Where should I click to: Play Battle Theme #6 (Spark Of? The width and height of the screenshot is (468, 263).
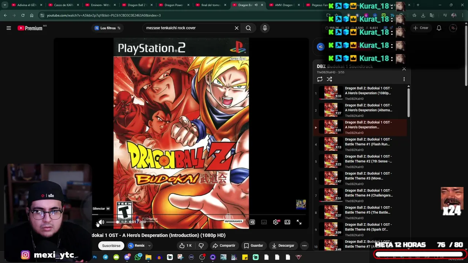(361, 230)
